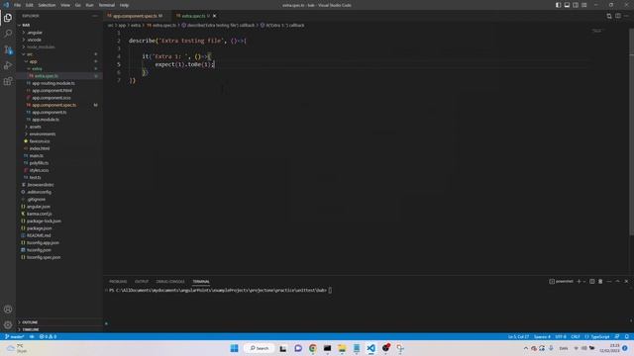
Task: Open the Terminal menu
Action: point(107,5)
